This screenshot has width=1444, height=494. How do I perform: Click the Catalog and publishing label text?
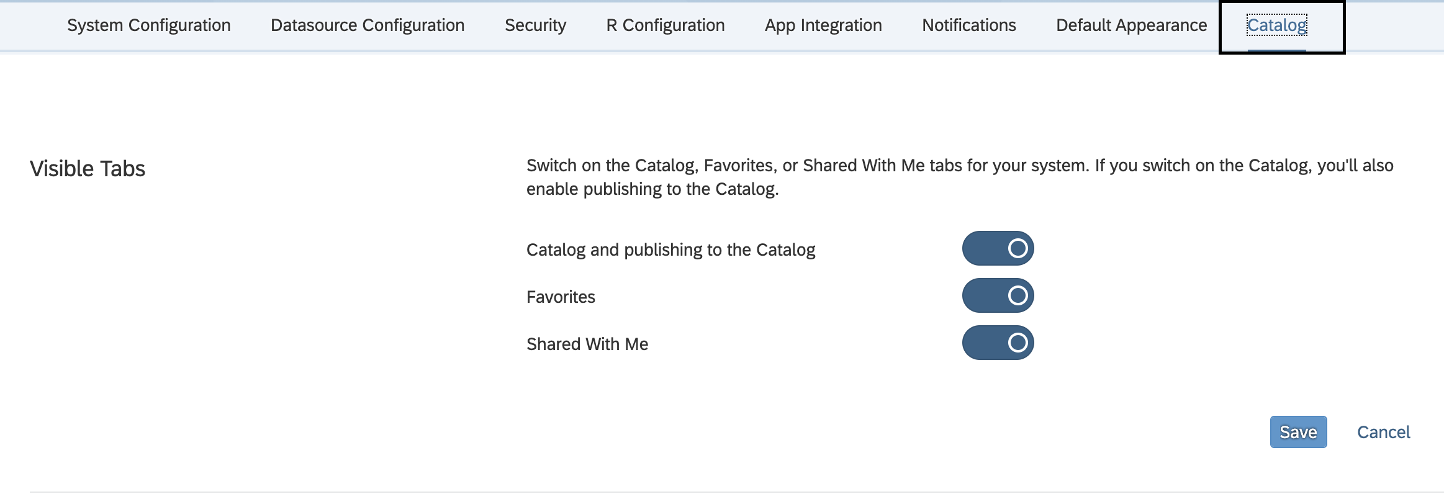pos(670,250)
